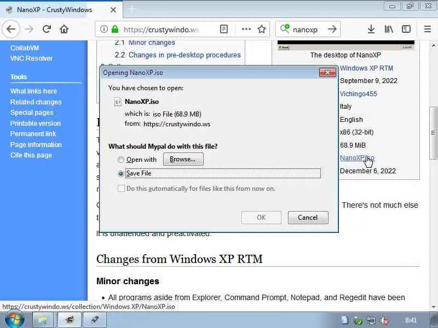Open Windows Explorer from taskbar

coord(42,320)
